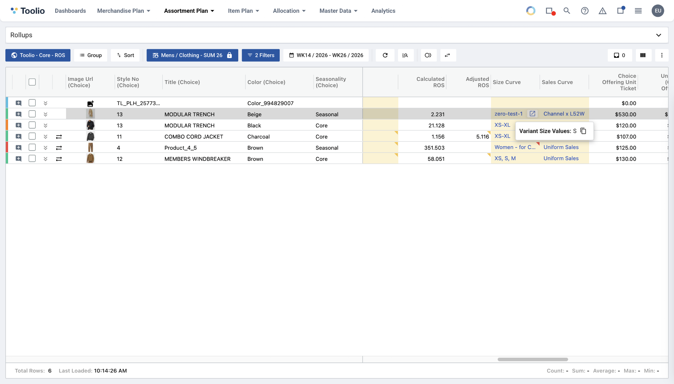Click the Sort button
This screenshot has width=674, height=384.
(x=125, y=55)
